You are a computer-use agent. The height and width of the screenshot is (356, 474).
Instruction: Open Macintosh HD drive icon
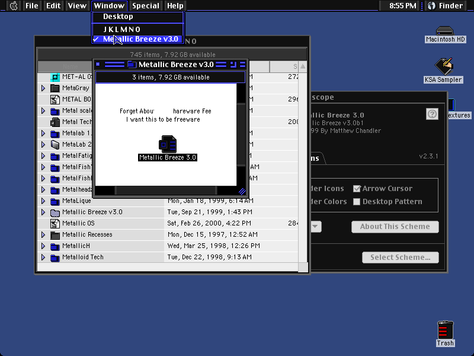444,31
